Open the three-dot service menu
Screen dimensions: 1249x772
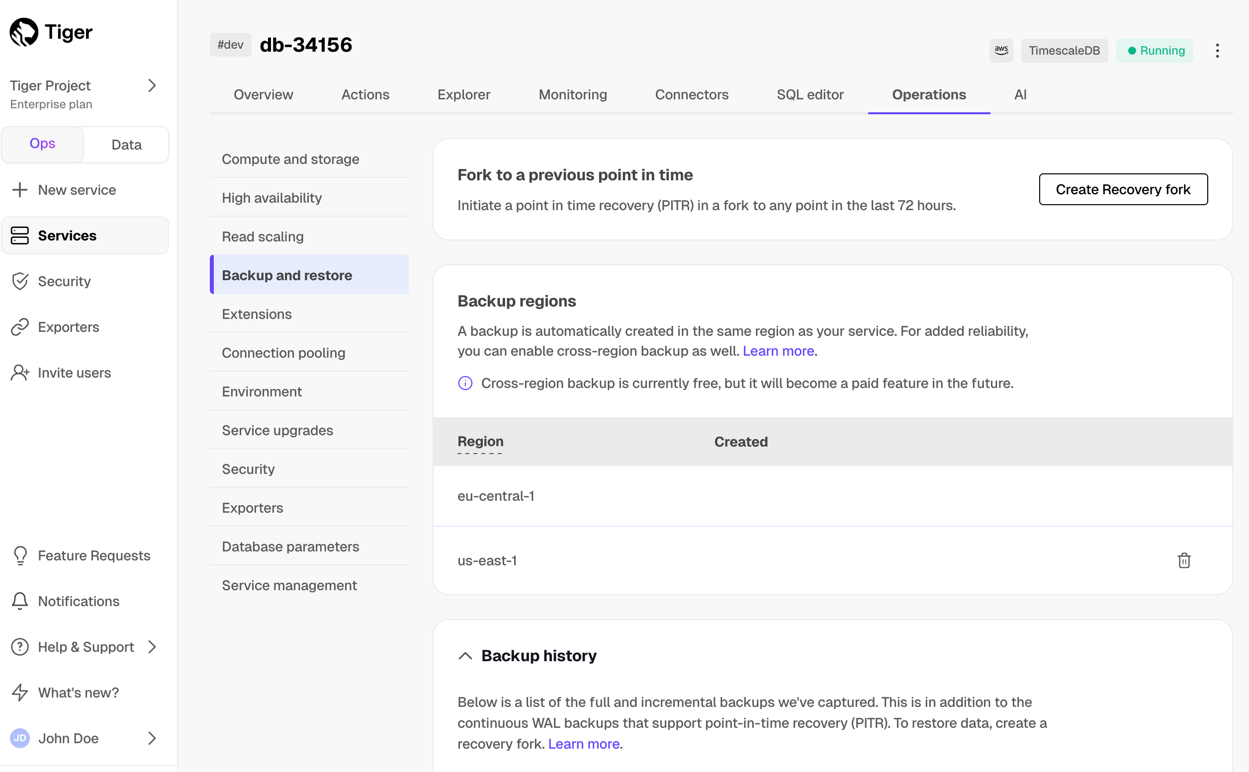1217,51
